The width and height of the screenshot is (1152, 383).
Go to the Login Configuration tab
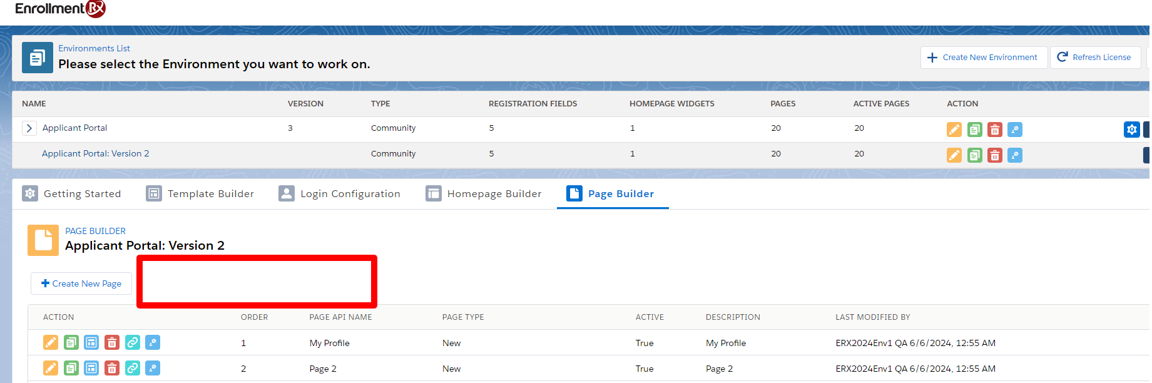pos(339,194)
